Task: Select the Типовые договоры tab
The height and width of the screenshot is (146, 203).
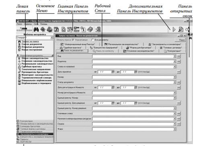Action: [x=171, y=47]
